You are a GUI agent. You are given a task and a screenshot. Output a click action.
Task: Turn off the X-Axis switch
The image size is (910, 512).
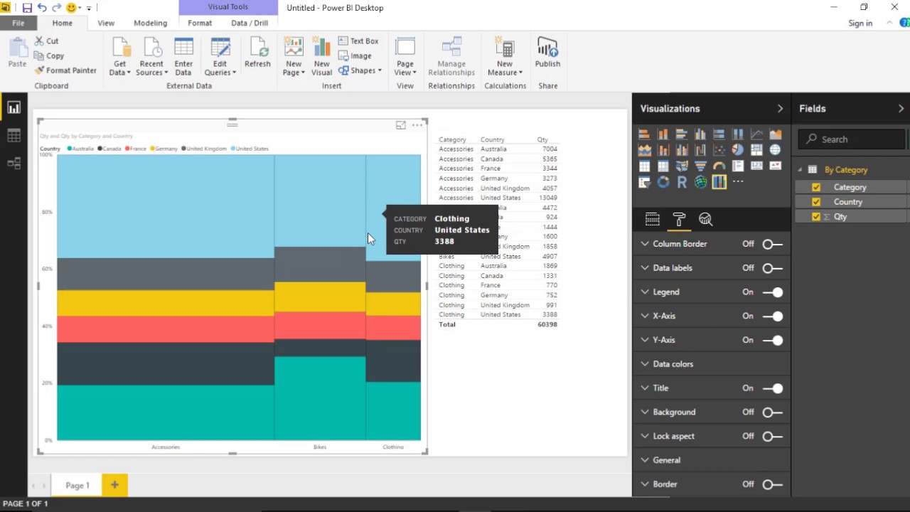(x=772, y=316)
